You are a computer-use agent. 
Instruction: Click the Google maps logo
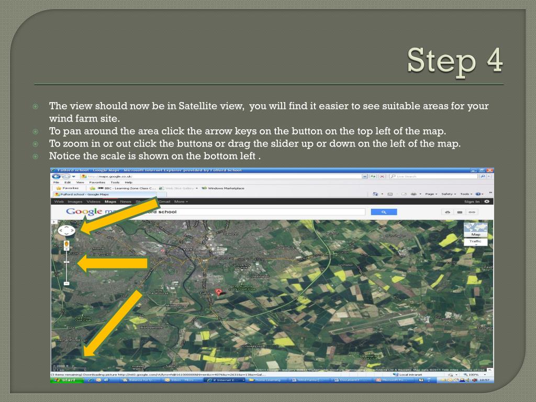89,211
